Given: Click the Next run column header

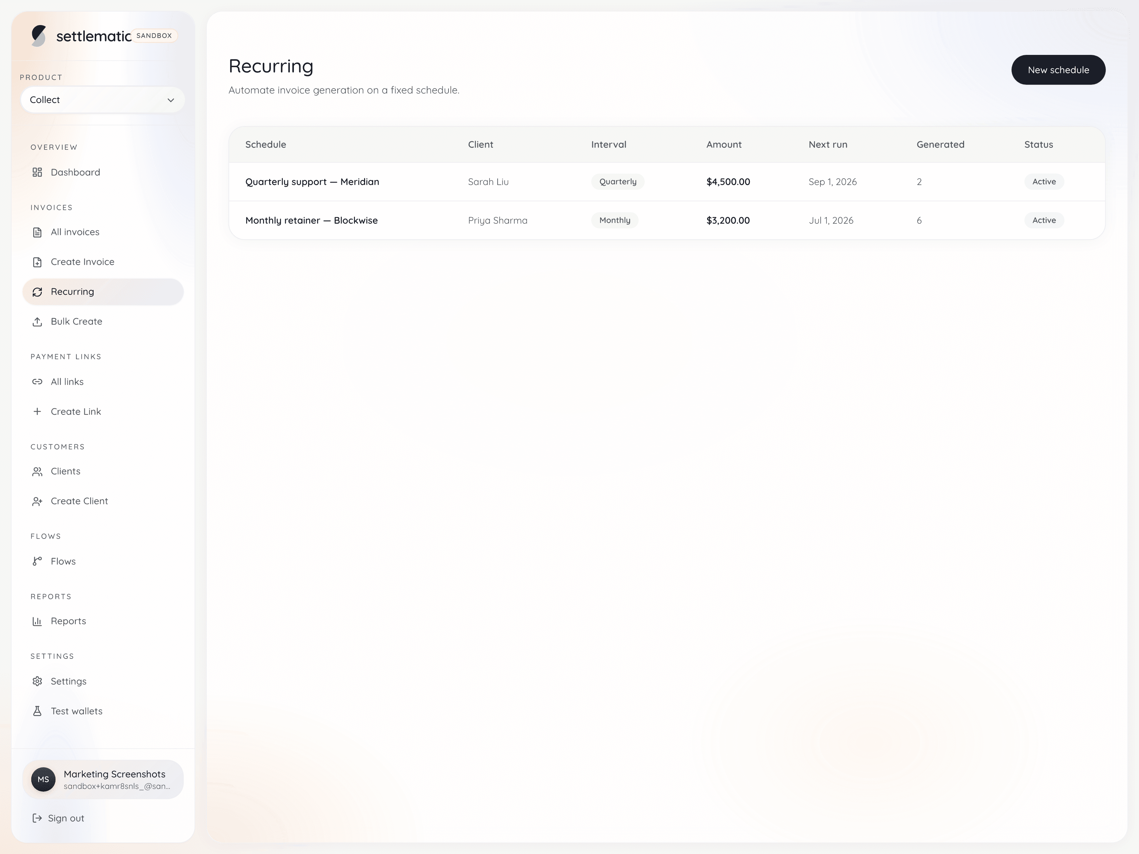Looking at the screenshot, I should pyautogui.click(x=828, y=145).
